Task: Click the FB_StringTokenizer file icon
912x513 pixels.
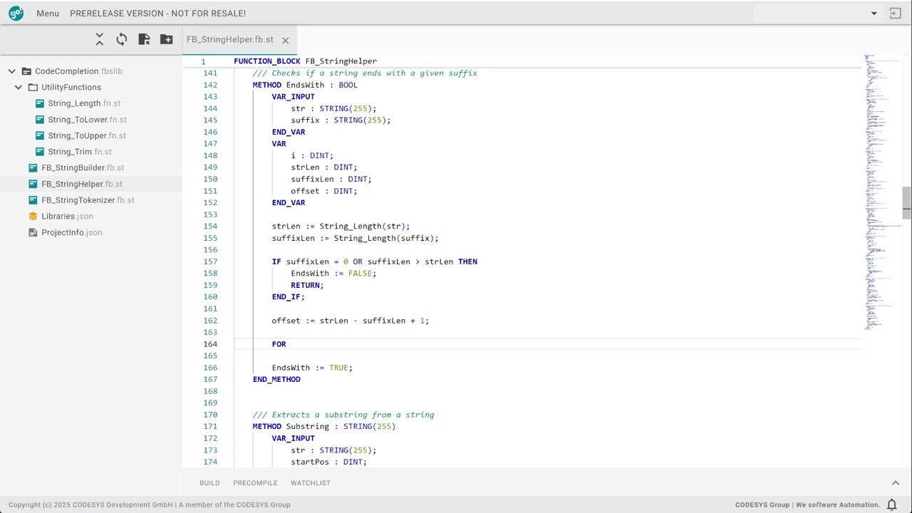Action: (33, 200)
